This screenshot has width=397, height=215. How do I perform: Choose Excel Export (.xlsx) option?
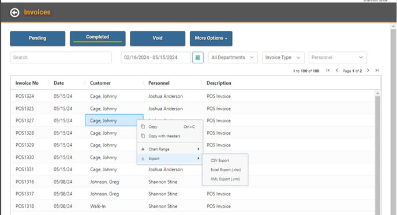click(x=225, y=169)
